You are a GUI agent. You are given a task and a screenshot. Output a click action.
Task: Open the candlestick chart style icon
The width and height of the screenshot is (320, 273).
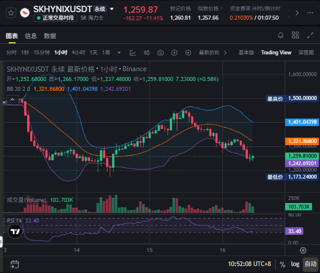(147, 53)
